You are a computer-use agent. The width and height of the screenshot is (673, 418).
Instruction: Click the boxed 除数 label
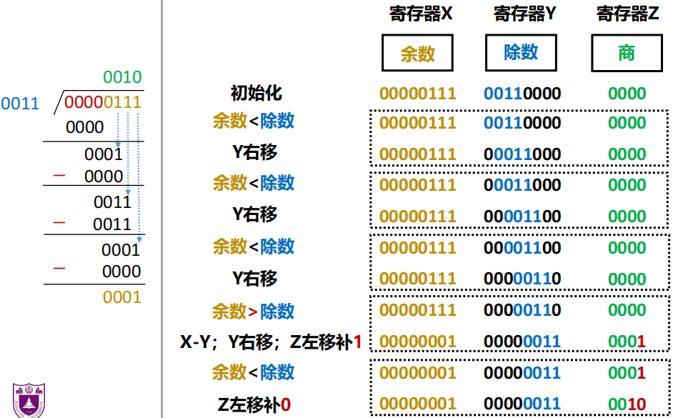click(x=521, y=53)
